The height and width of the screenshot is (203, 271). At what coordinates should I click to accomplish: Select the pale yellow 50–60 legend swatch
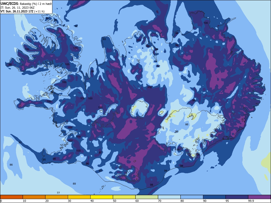point(124,197)
